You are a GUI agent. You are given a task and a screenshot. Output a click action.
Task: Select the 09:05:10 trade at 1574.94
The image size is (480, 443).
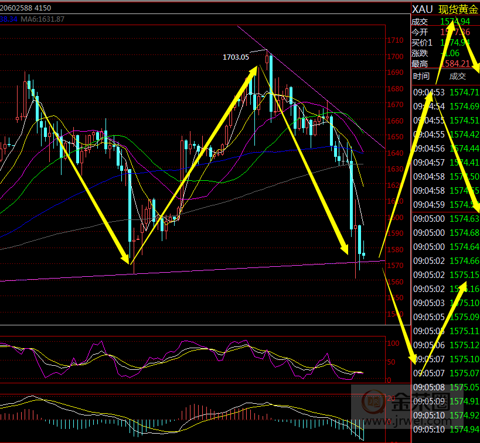click(x=445, y=429)
